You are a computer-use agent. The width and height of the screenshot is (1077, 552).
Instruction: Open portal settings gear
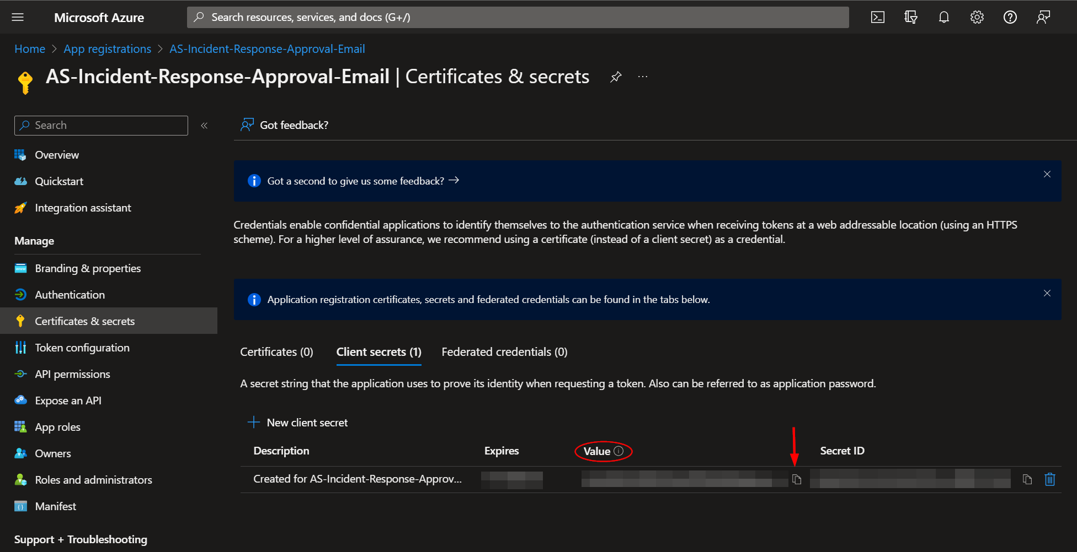click(977, 17)
